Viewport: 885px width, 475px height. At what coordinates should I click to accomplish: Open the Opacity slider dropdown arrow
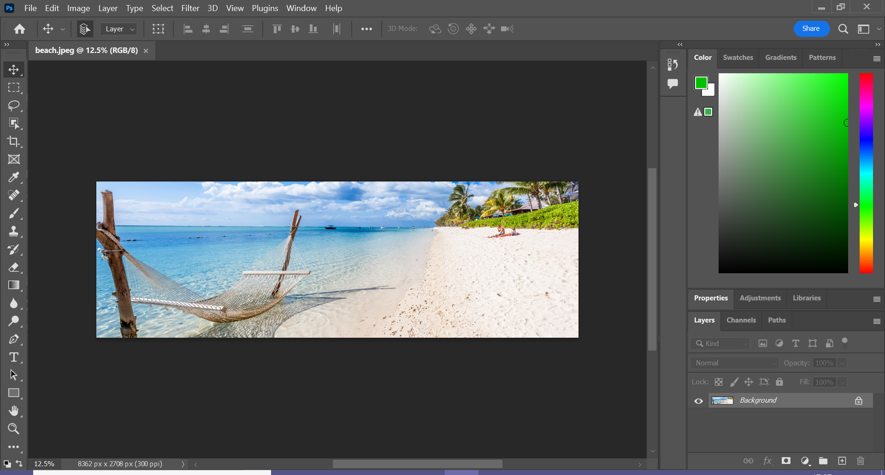(x=842, y=363)
